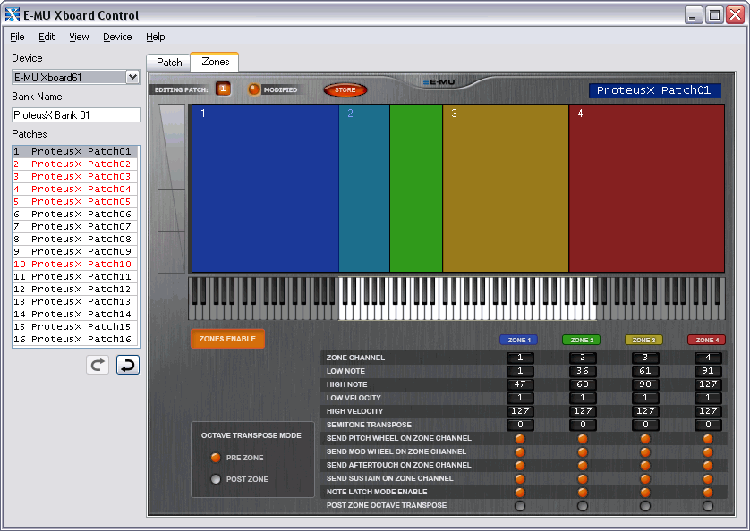This screenshot has height=531, width=750.
Task: Open the Edit menu
Action: 47,37
